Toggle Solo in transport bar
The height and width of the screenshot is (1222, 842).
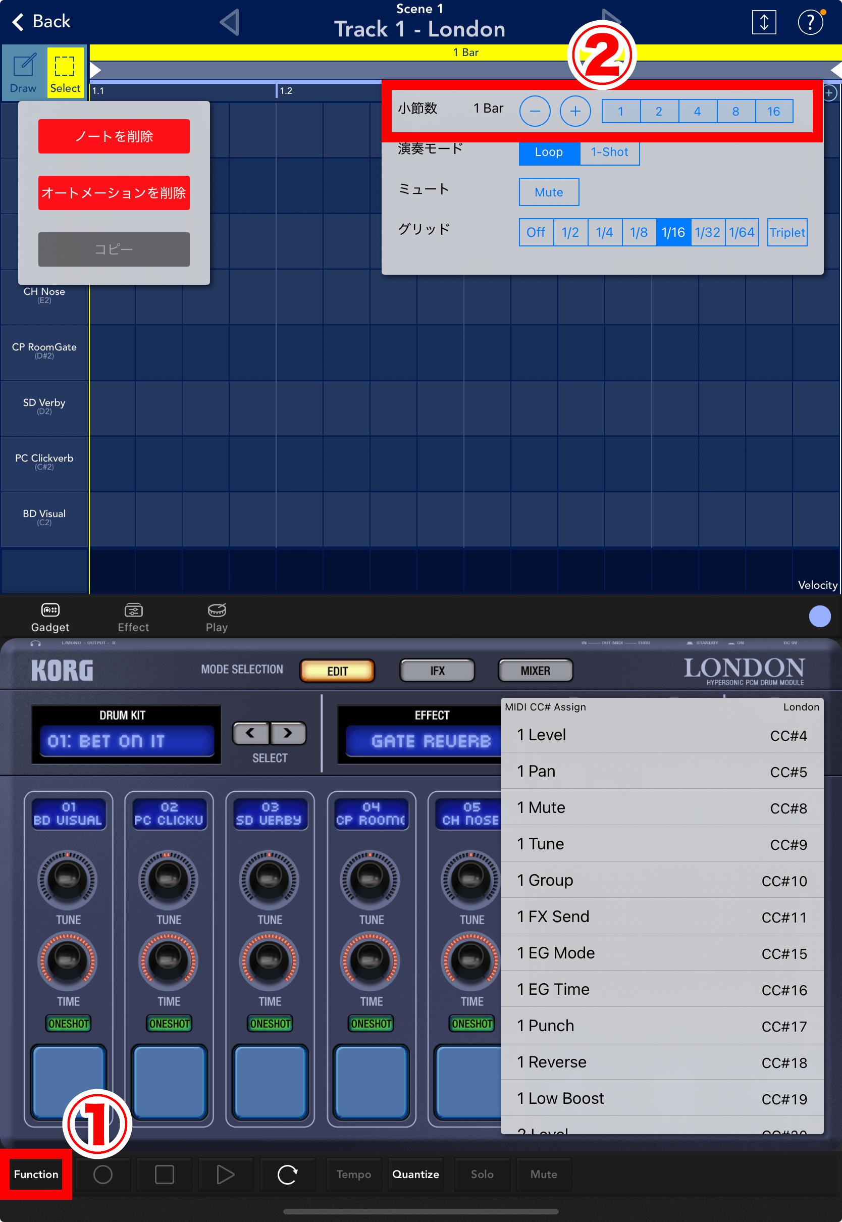[x=482, y=1174]
